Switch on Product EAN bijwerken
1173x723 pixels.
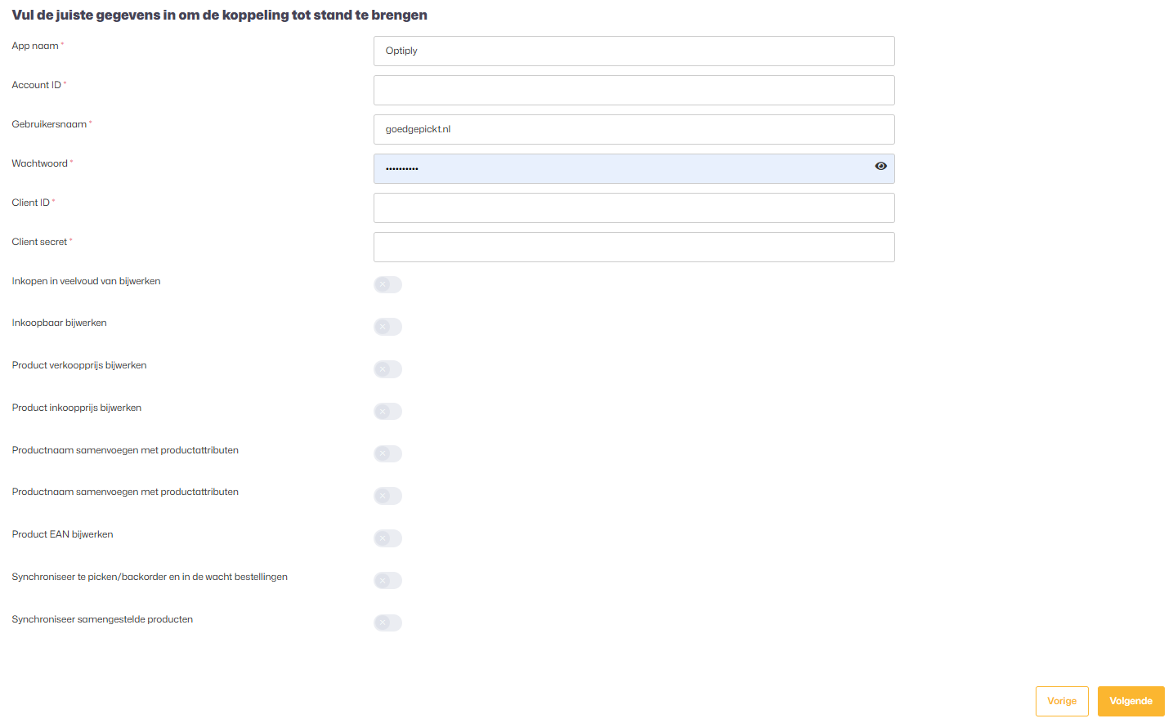tap(387, 538)
